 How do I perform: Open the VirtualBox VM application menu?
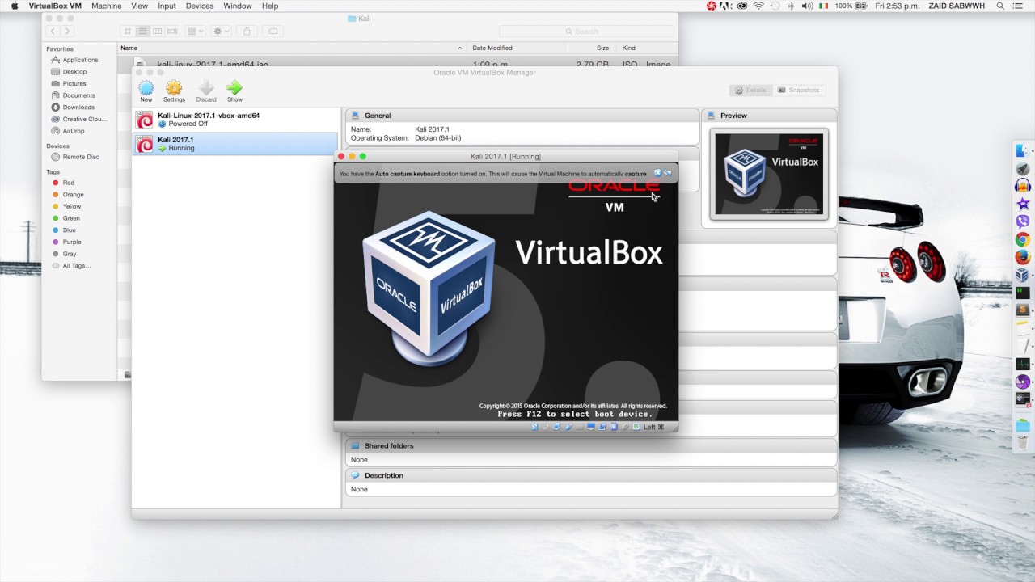pos(55,6)
